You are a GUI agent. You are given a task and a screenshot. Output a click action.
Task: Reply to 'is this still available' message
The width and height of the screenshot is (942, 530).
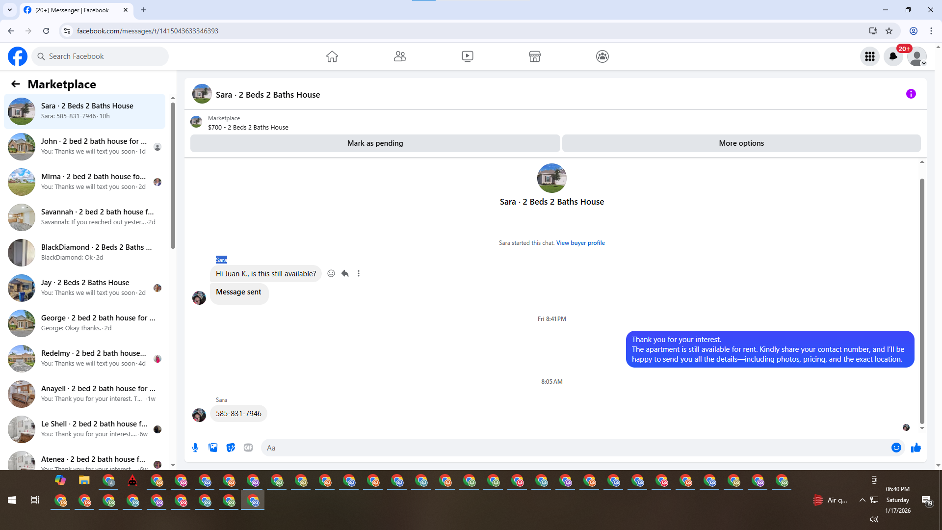click(x=345, y=273)
